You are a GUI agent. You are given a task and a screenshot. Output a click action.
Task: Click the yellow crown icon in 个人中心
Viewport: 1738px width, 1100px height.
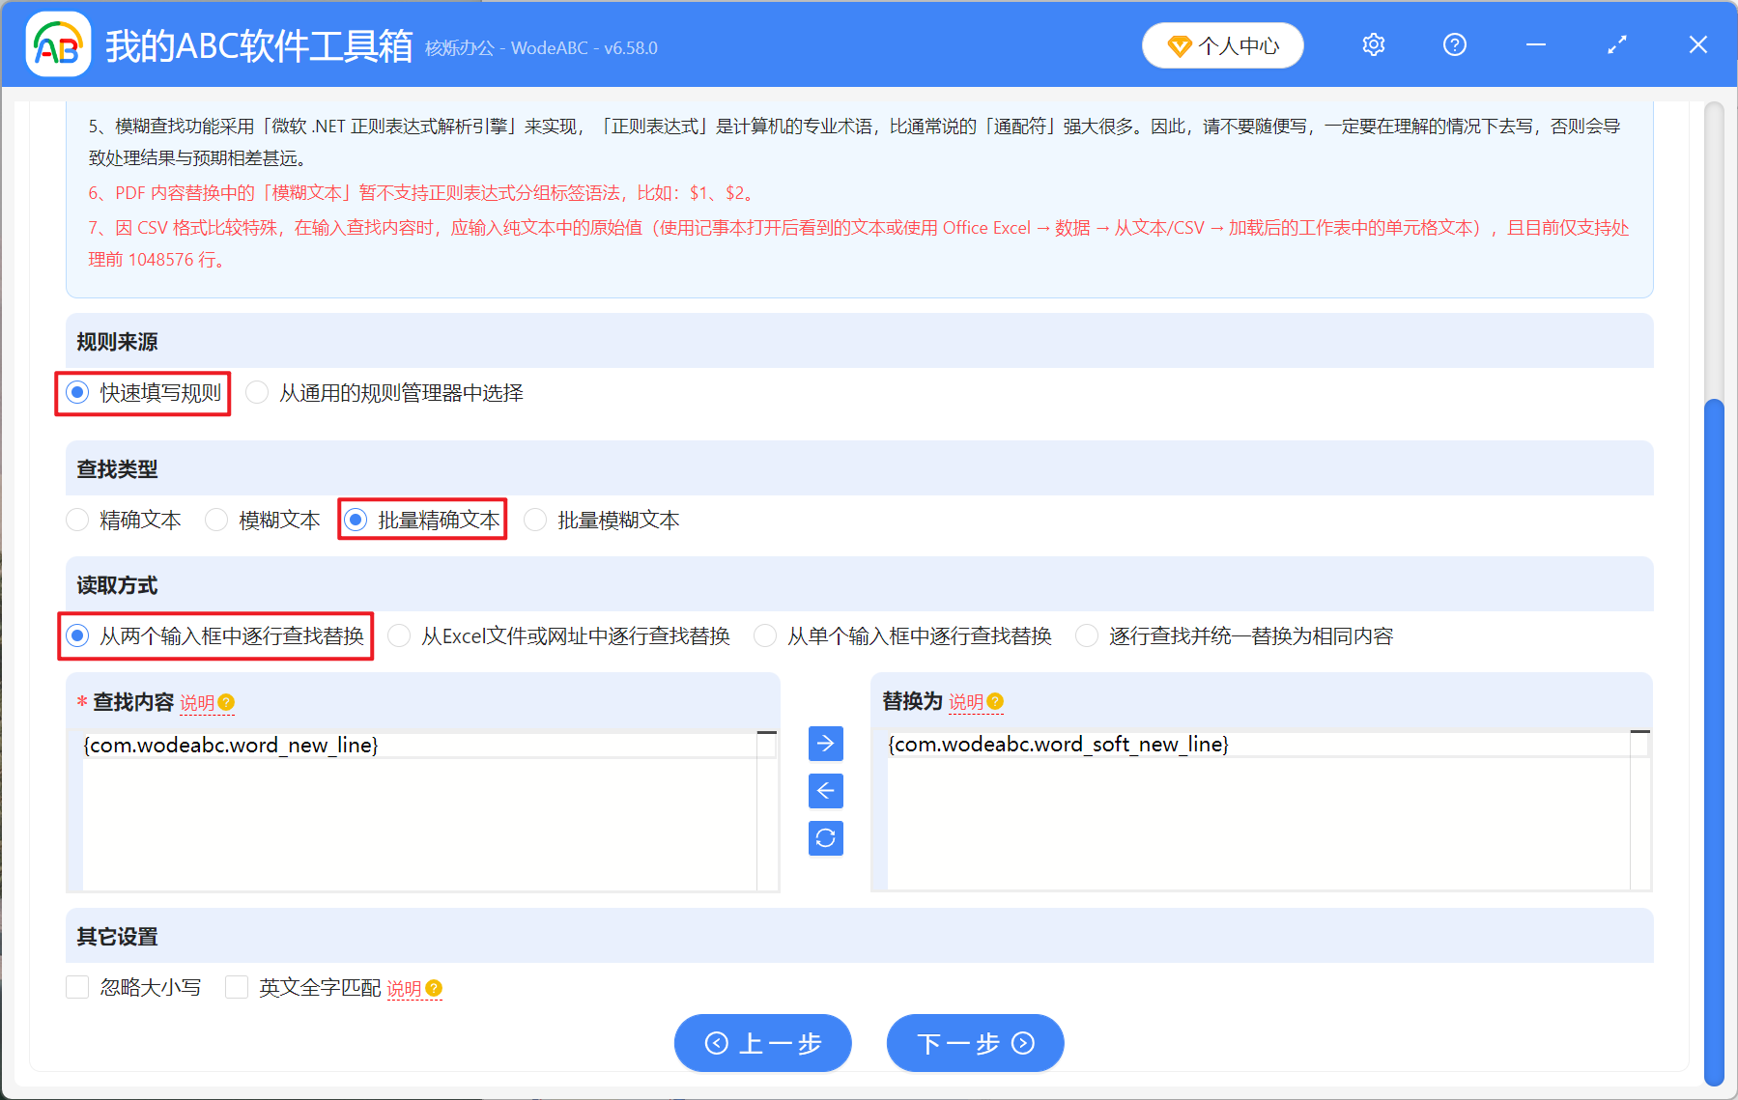pos(1180,44)
